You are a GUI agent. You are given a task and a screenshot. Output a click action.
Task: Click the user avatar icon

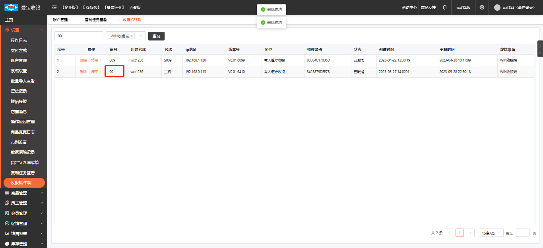coord(497,7)
